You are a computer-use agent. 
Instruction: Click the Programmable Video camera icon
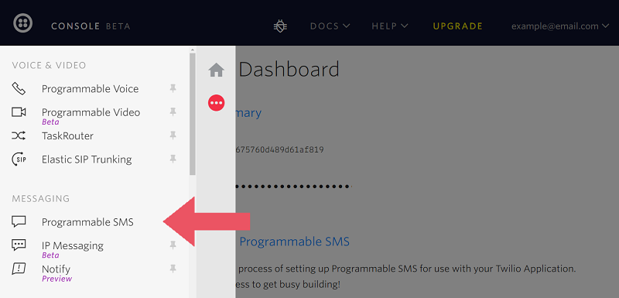point(19,112)
